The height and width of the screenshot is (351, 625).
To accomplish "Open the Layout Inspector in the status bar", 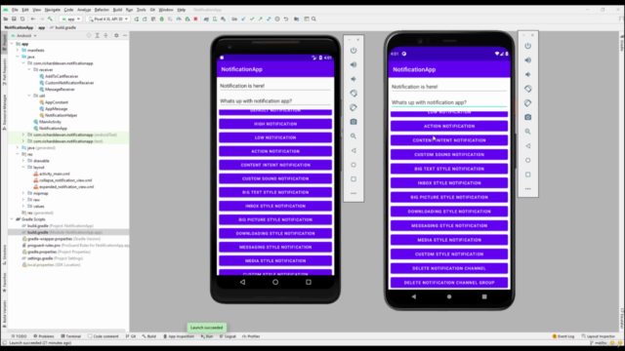I will 599,336.
